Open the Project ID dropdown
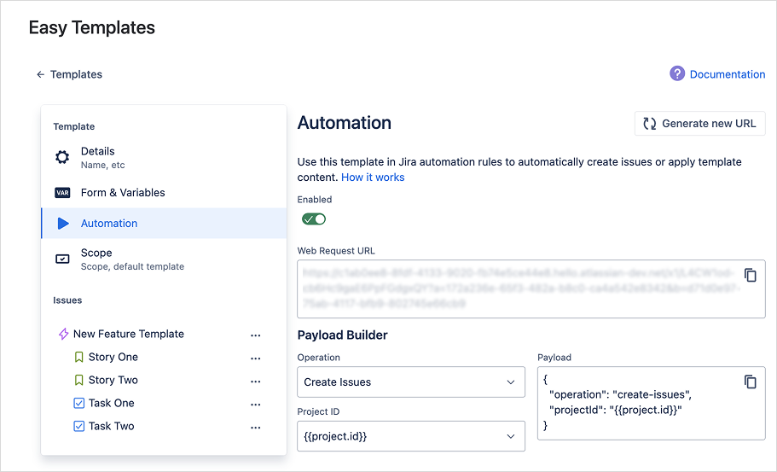 [410, 436]
